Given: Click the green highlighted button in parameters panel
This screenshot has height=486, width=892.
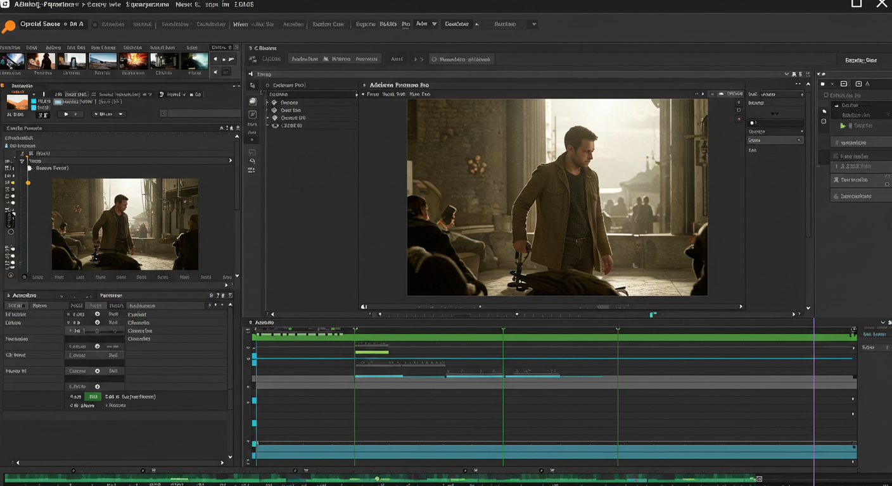Looking at the screenshot, I should click(93, 397).
